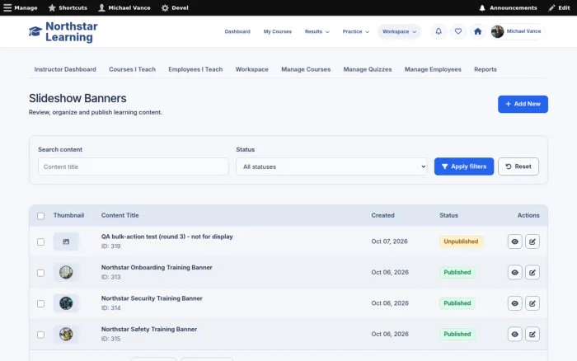577x361 pixels.
Task: Switch to Courses I Teach tab
Action: [x=132, y=69]
